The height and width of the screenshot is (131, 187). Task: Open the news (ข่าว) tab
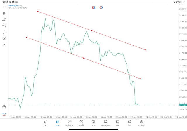coord(93,123)
